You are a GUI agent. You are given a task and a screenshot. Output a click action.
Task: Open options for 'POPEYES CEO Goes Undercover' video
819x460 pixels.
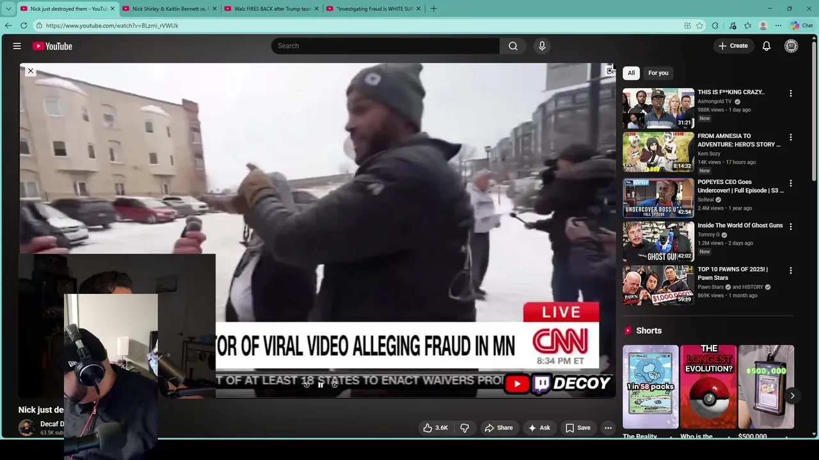(791, 183)
